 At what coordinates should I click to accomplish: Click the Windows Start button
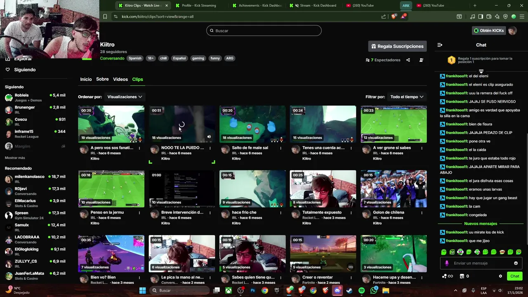tap(142, 290)
